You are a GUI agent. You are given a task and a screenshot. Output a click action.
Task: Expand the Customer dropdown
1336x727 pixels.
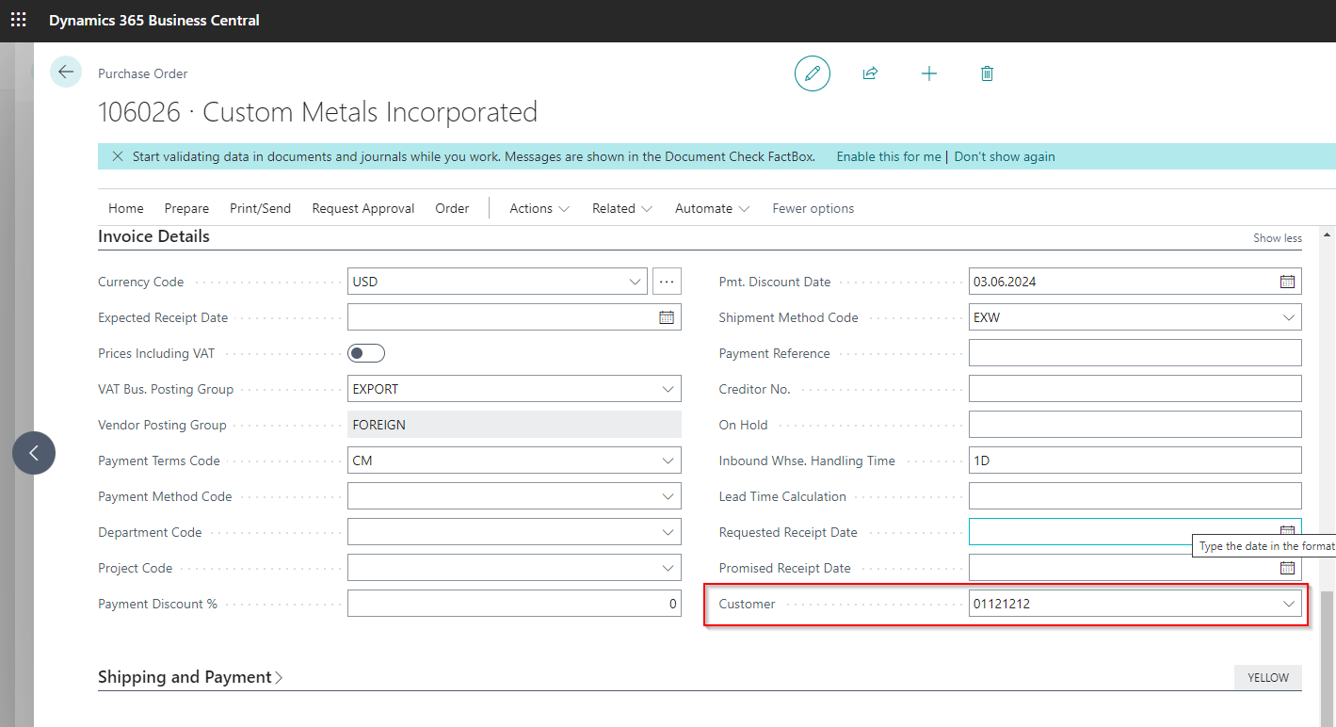[1289, 604]
